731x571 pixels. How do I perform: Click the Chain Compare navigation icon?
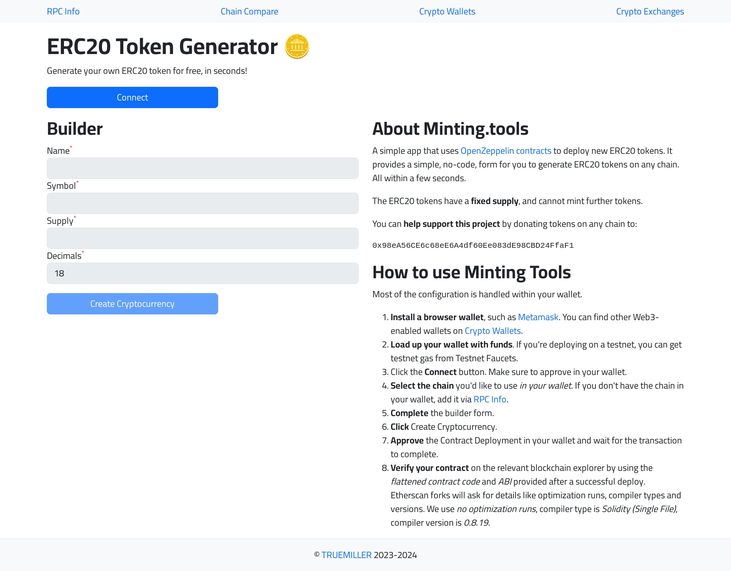click(x=249, y=11)
